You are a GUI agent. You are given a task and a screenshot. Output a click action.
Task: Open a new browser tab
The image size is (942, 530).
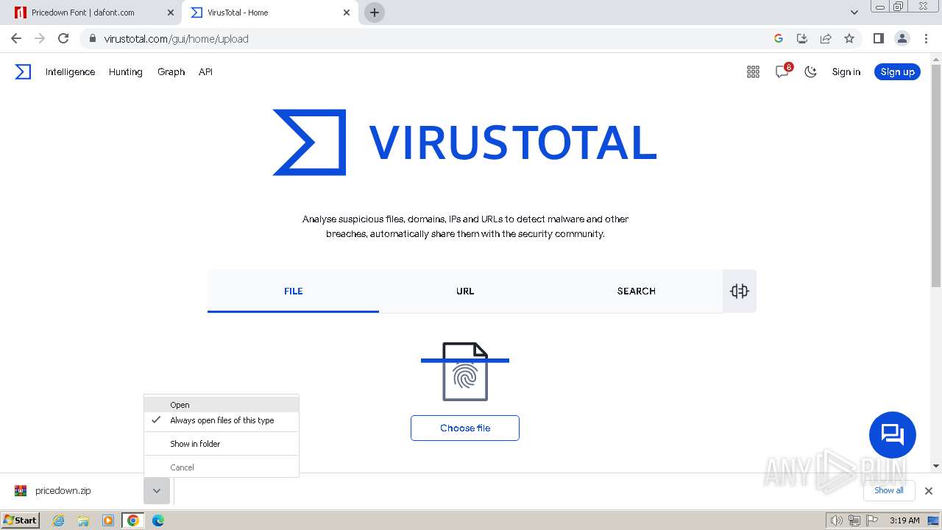pos(375,13)
